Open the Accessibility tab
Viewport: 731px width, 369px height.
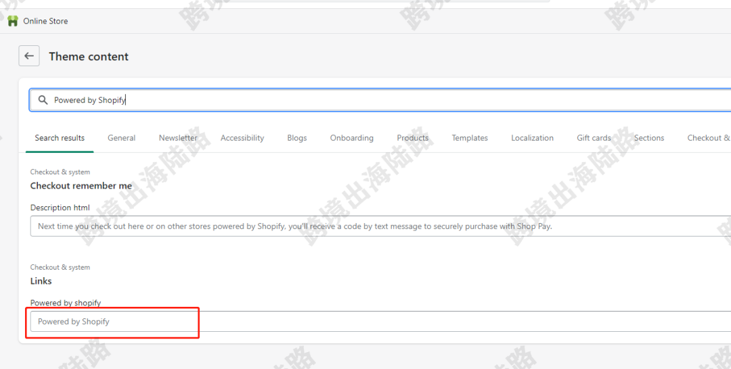pos(242,138)
